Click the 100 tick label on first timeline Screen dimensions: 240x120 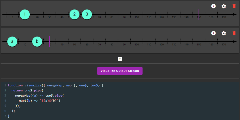click(137, 17)
